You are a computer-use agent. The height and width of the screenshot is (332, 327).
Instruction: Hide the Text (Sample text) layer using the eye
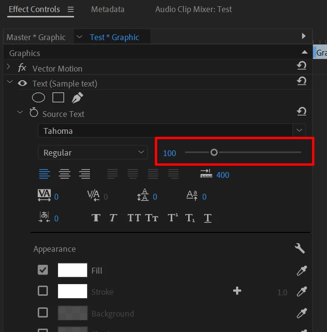(x=22, y=83)
